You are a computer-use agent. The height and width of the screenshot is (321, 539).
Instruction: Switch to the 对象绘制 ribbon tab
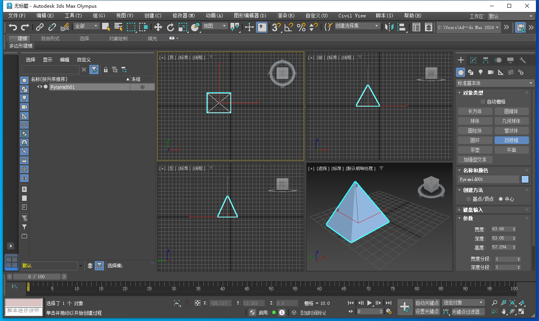118,38
